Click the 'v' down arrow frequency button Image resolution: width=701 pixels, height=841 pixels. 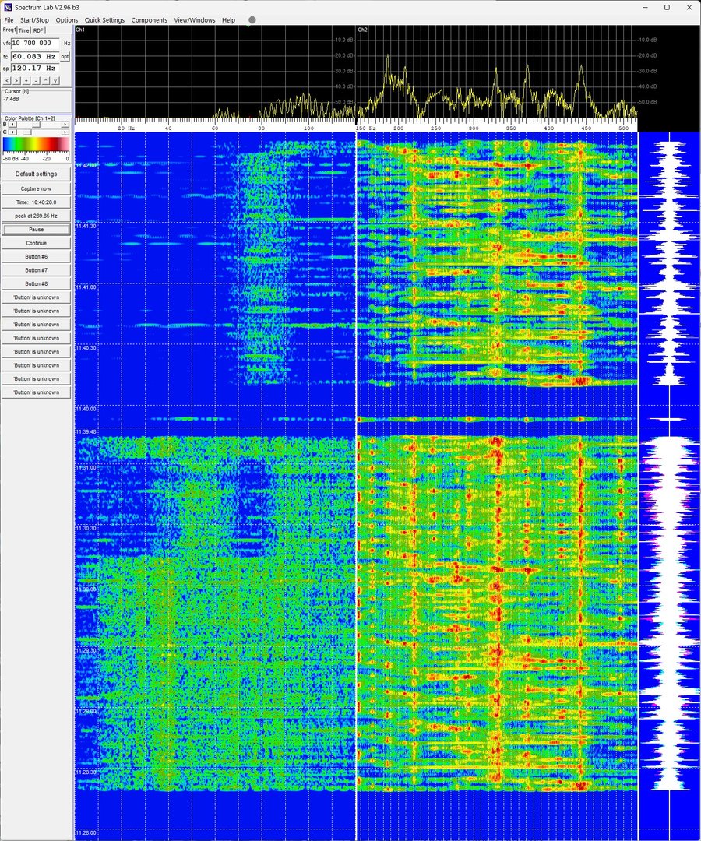tap(55, 80)
